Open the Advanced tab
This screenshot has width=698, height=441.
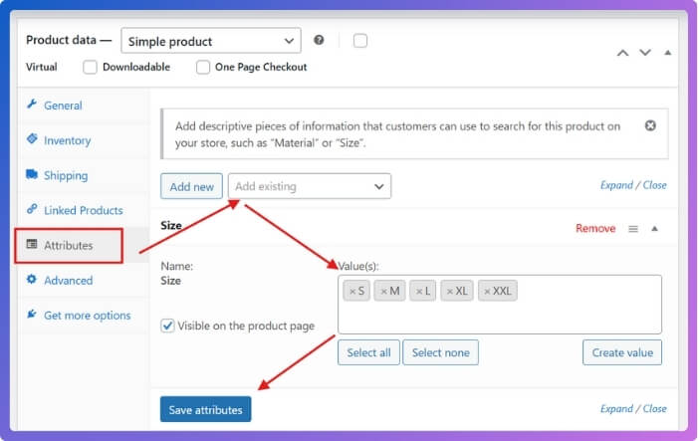(68, 281)
